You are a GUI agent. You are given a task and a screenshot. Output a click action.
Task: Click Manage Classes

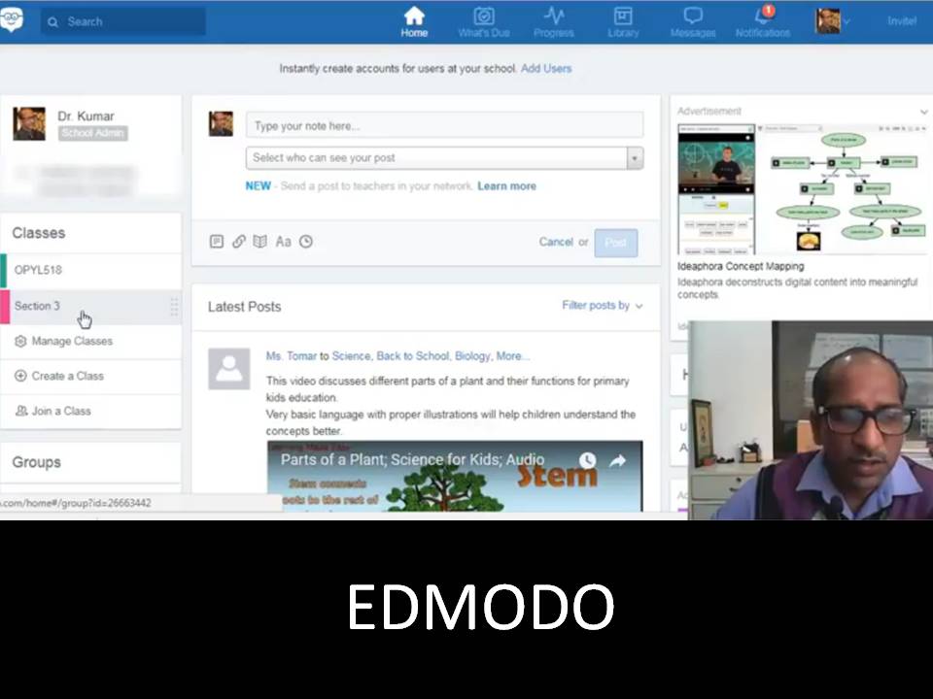[72, 341]
